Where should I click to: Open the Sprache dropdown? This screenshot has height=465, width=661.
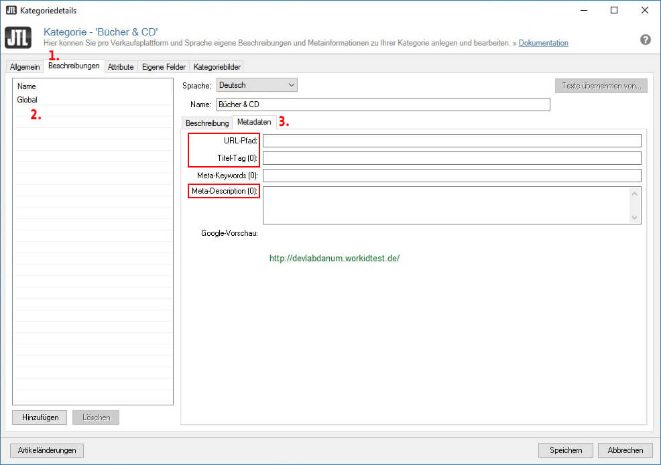pyautogui.click(x=257, y=85)
